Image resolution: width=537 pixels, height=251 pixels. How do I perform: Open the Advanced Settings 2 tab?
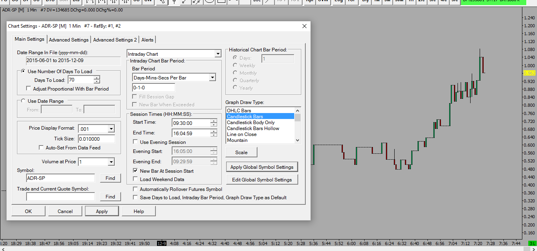pos(115,40)
